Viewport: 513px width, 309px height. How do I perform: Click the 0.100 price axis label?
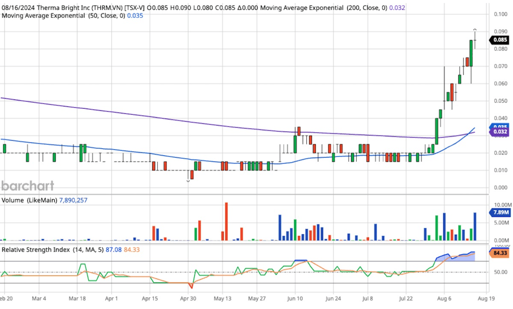coord(500,14)
